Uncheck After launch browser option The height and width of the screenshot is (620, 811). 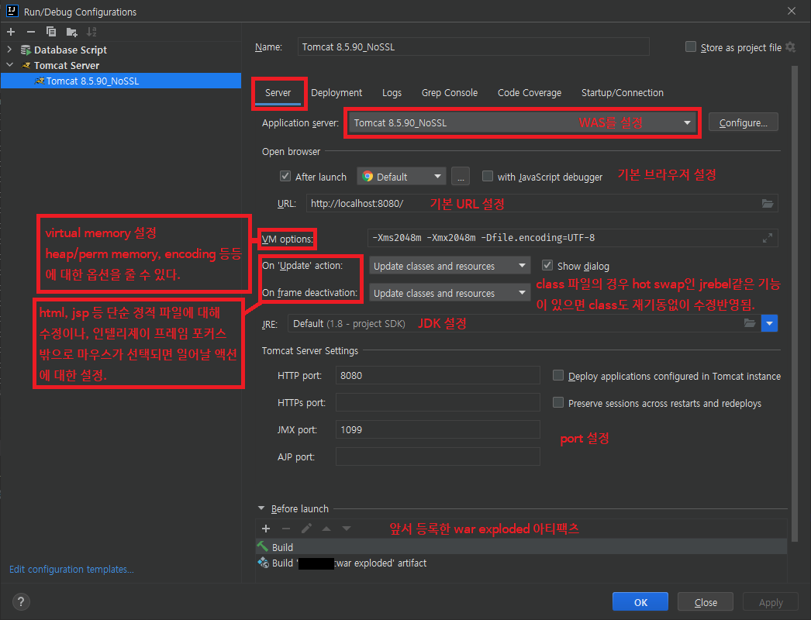(285, 177)
